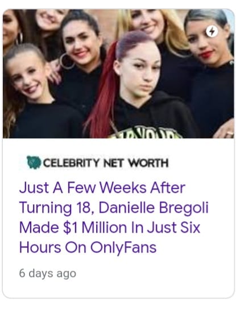The width and height of the screenshot is (236, 314).
Task: Click the word "OnlyFans" in the headline
Action: pyautogui.click(x=123, y=247)
